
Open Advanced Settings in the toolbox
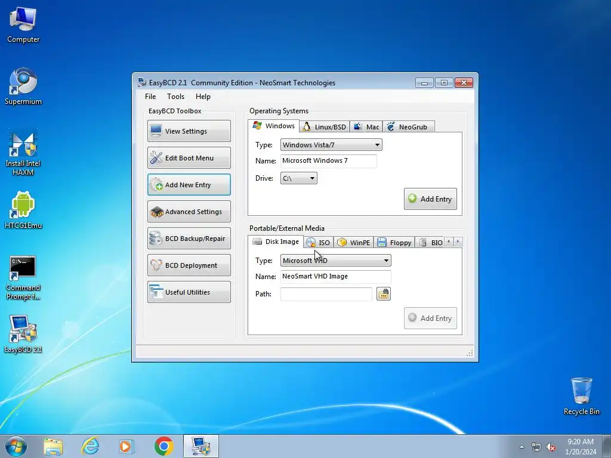pos(189,212)
